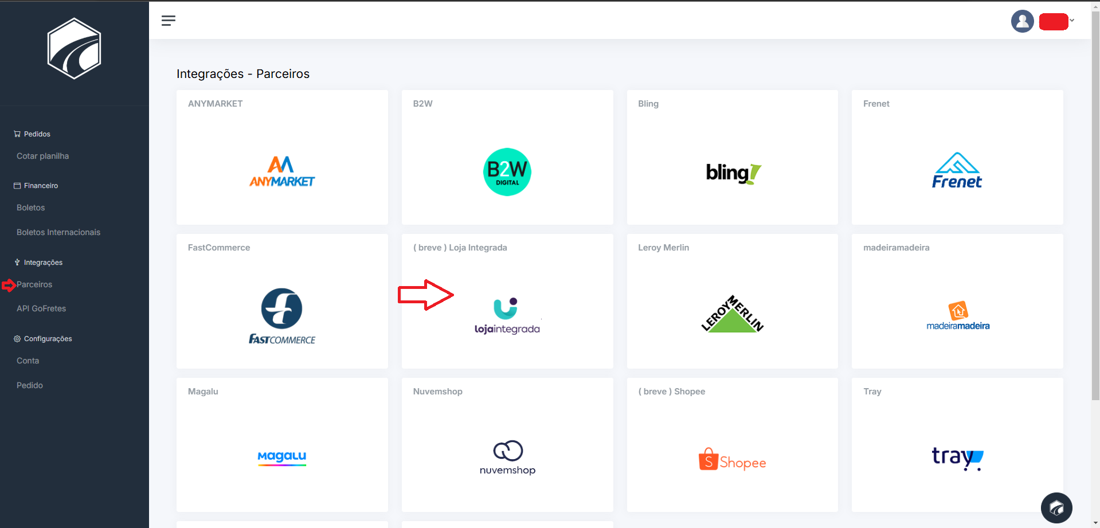
Task: Click the B2W card title
Action: 423,104
